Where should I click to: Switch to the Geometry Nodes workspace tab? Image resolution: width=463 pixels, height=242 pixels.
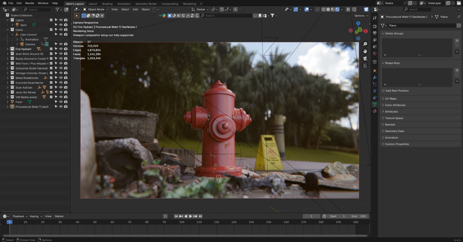pos(146,4)
